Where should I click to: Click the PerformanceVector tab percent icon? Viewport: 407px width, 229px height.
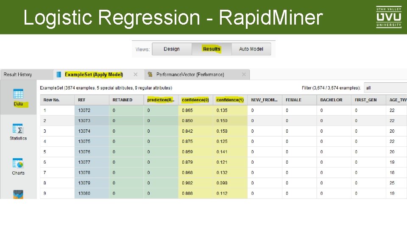[x=150, y=75]
